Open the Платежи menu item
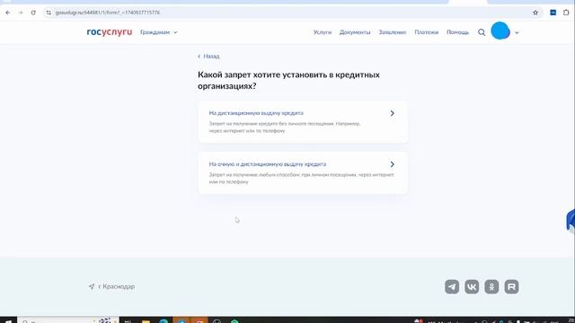Viewport: 575px width, 323px height. (426, 32)
